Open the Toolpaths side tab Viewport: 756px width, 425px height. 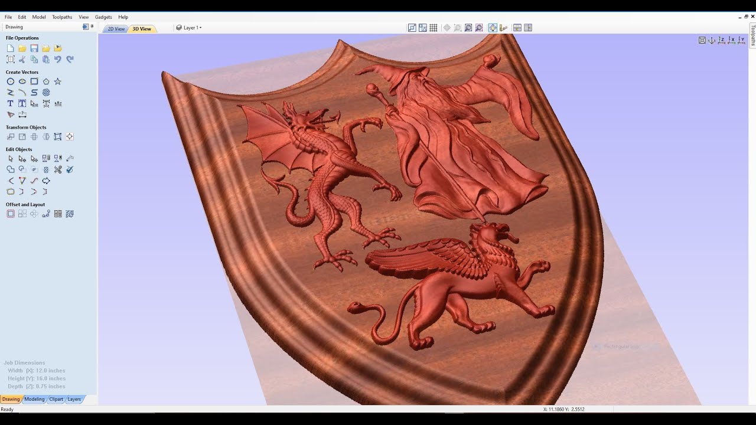click(753, 35)
